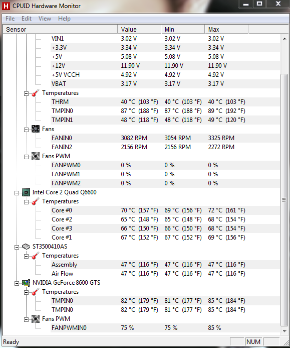Screen dimensions: 290x348
Task: Click thermometer icon under ST3500410AS
Action: 36,256
